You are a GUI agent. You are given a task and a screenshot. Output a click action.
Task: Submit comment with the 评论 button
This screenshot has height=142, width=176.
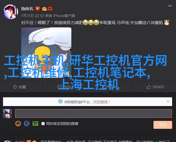[x=163, y=125]
